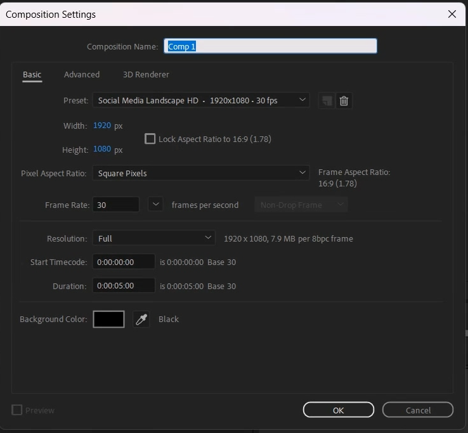468x433 pixels.
Task: Open the black Background Color swatch
Action: point(108,319)
